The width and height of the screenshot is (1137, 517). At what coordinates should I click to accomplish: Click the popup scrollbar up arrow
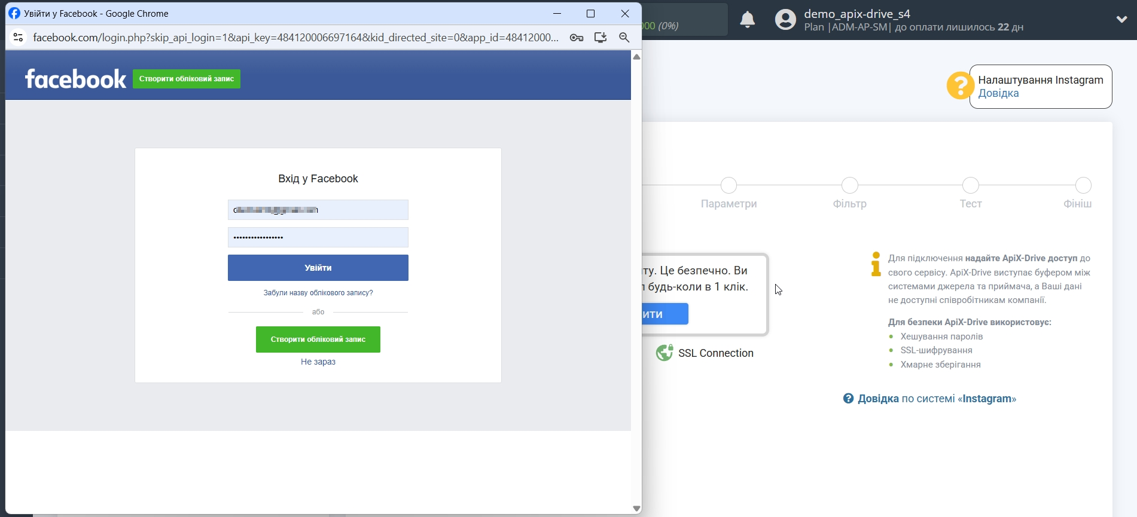(x=636, y=57)
